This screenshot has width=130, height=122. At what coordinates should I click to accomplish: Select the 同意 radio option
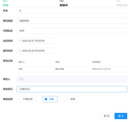[50, 99]
